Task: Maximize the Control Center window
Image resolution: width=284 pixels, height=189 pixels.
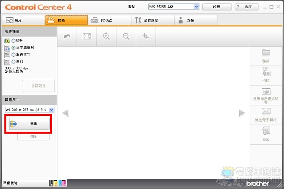Action: click(271, 7)
